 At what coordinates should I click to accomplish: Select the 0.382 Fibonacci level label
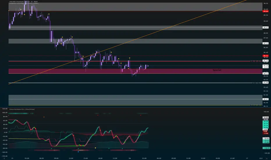pos(256,61)
